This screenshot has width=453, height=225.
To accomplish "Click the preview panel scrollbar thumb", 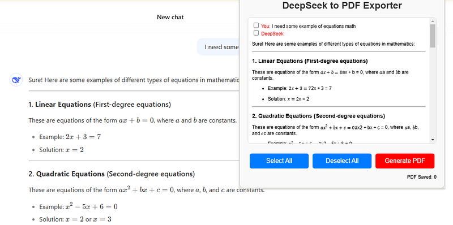I will pyautogui.click(x=433, y=36).
